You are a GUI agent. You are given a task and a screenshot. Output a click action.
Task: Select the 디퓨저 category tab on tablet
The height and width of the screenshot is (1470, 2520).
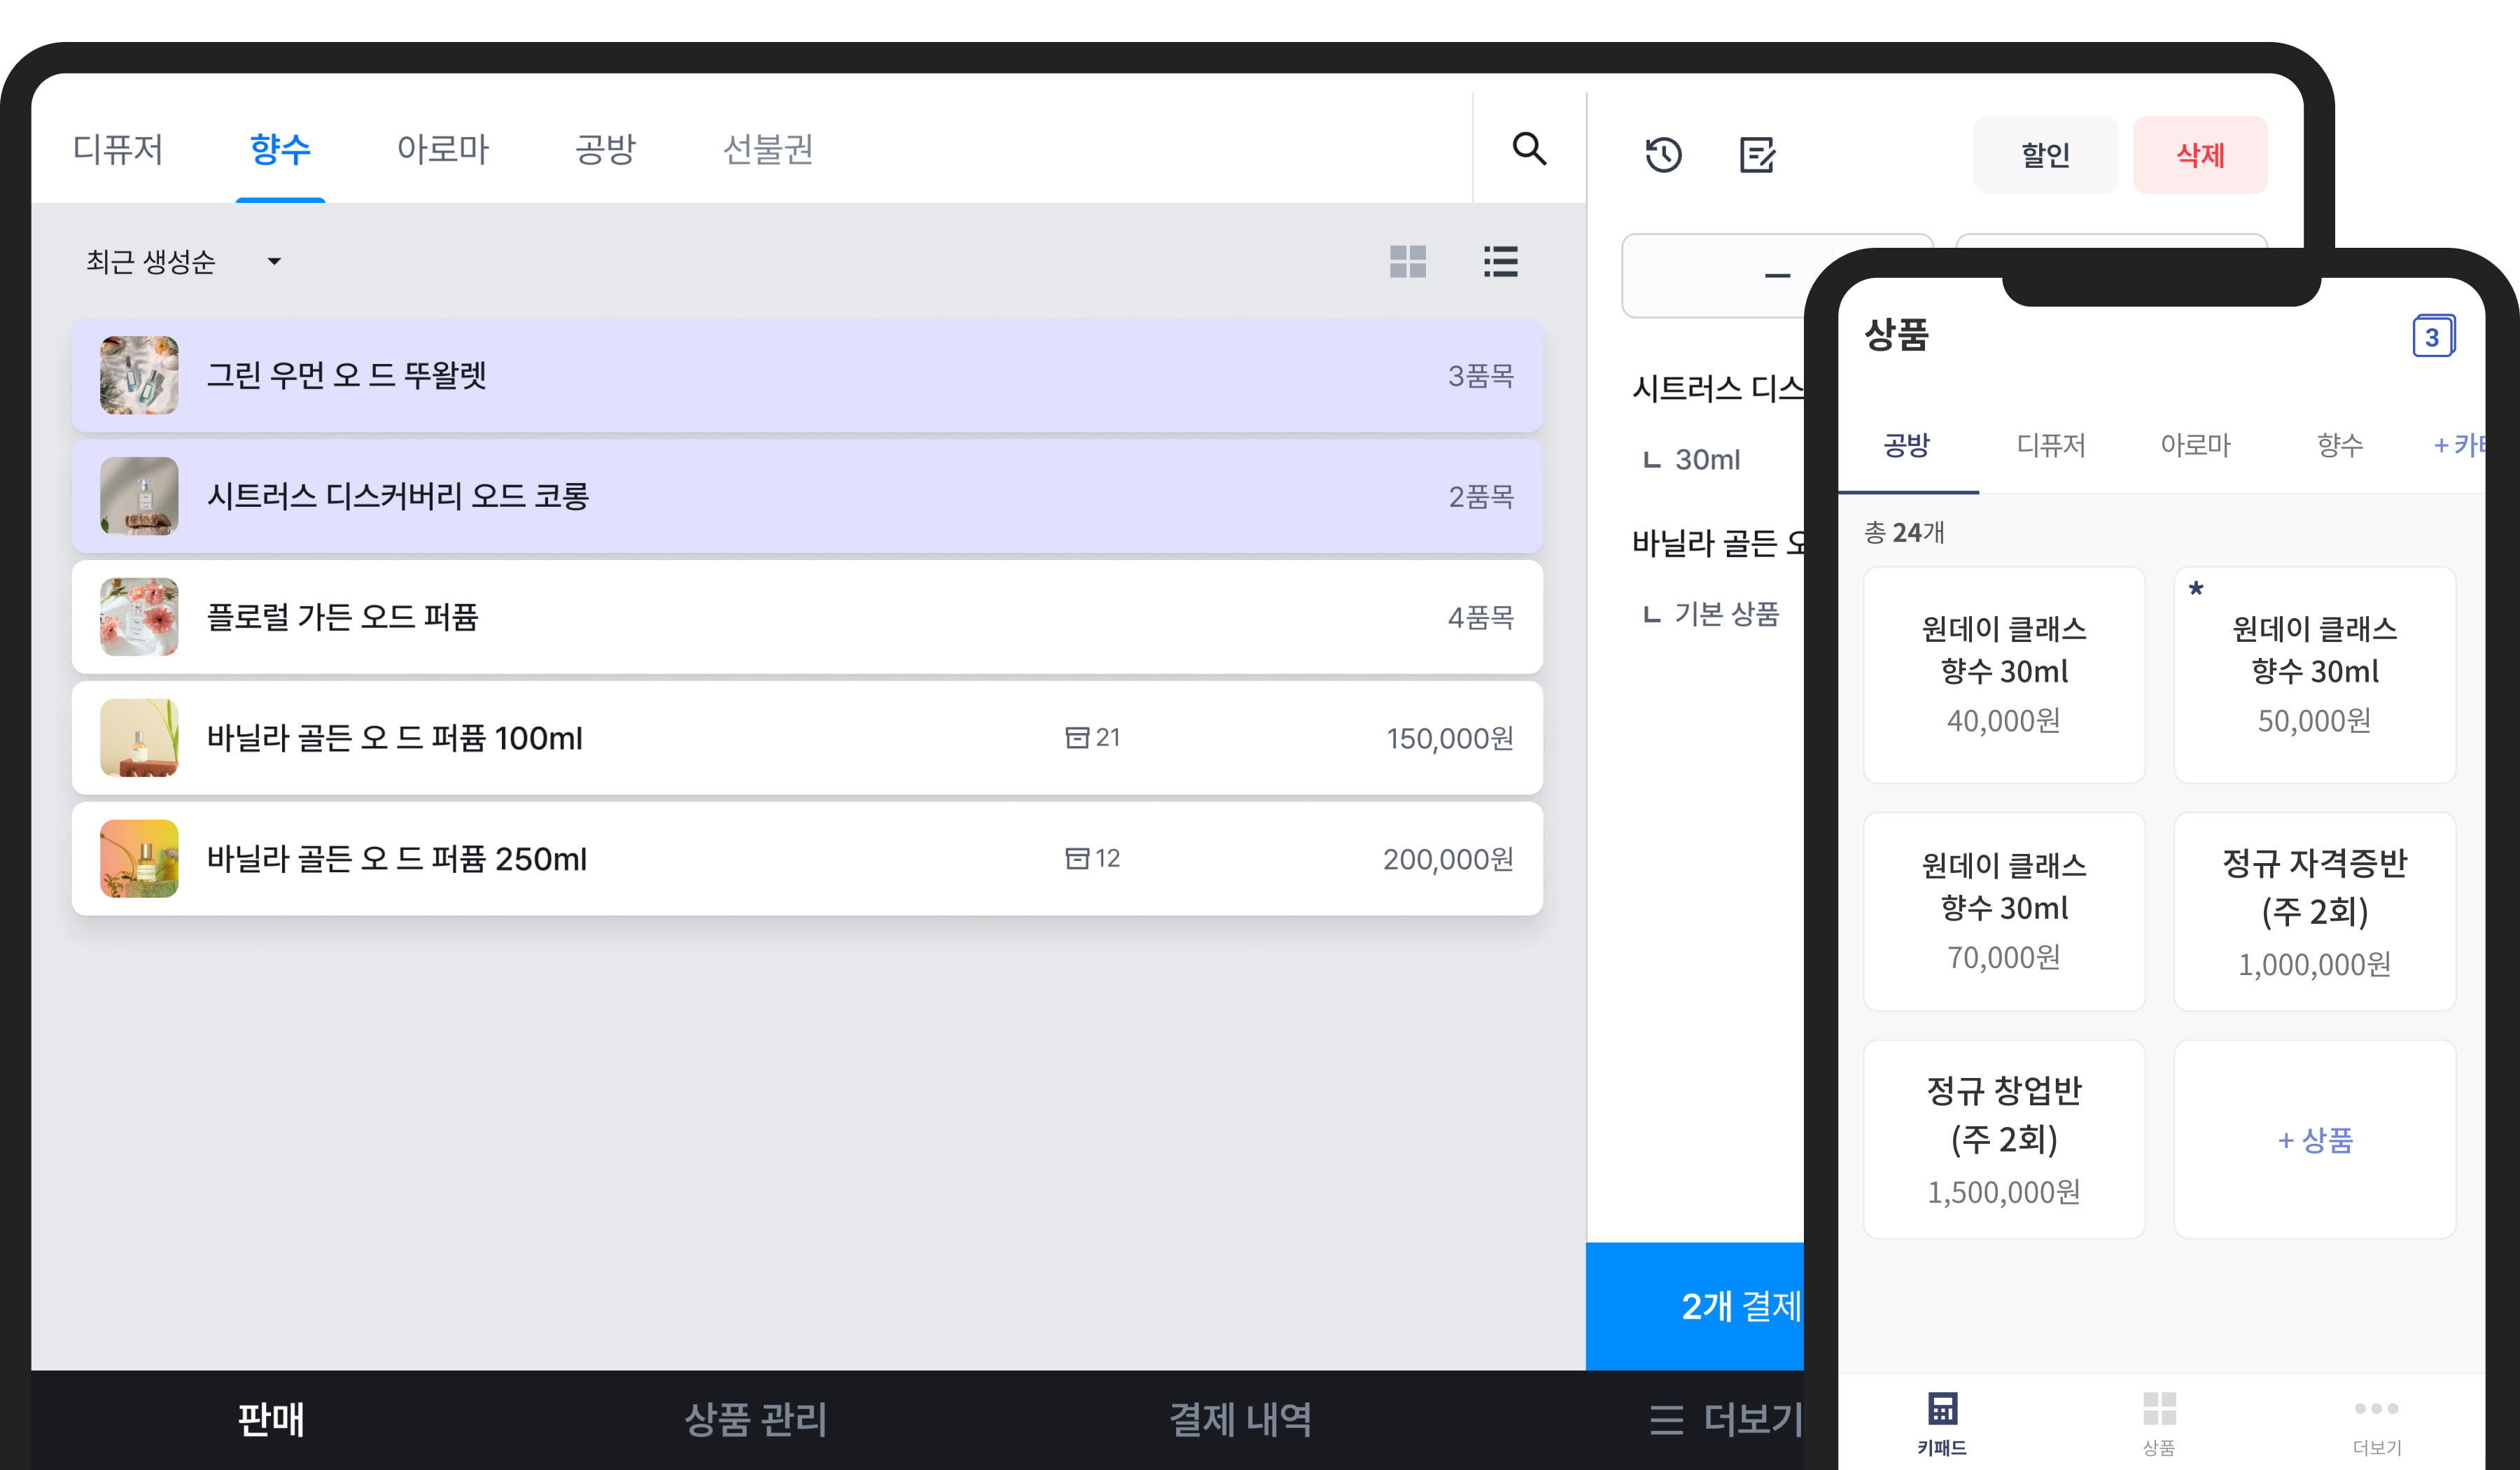click(118, 149)
